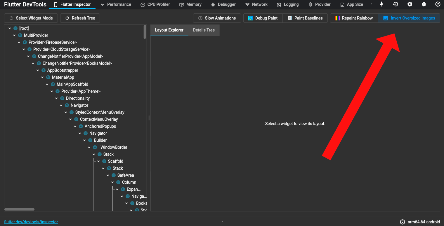The image size is (444, 226).
Task: Collapse the AppBootstrapper node chevron
Action: 38,70
